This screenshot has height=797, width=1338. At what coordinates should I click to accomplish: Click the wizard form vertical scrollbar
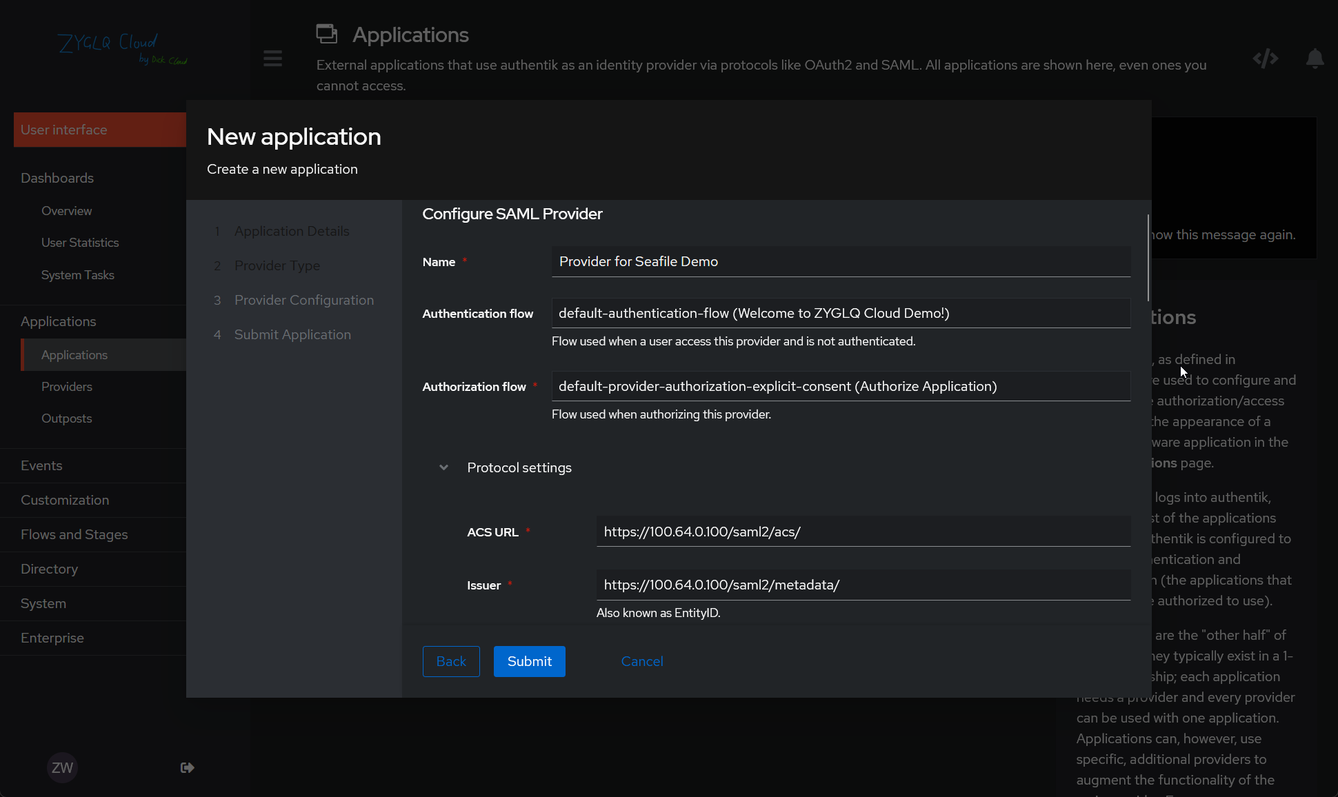[1148, 258]
